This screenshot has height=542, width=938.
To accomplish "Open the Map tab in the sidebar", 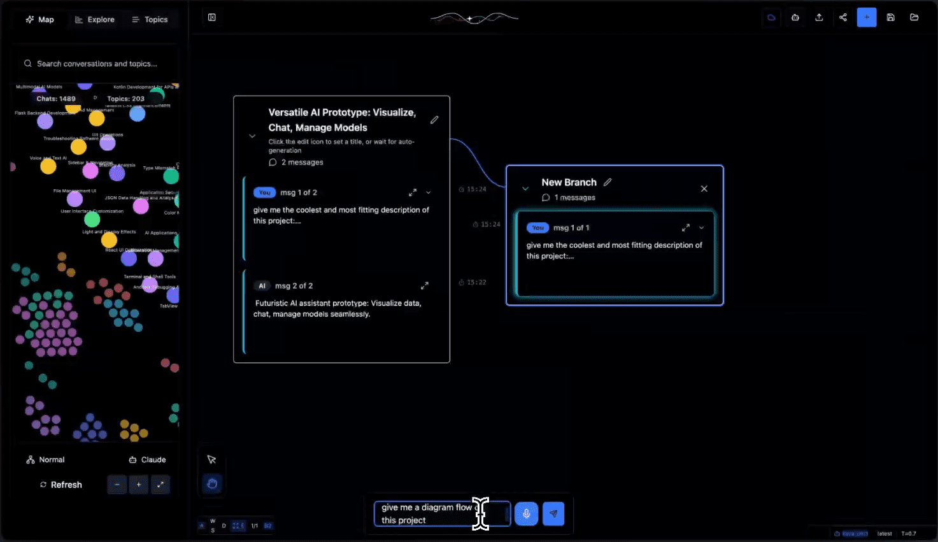I will click(39, 20).
